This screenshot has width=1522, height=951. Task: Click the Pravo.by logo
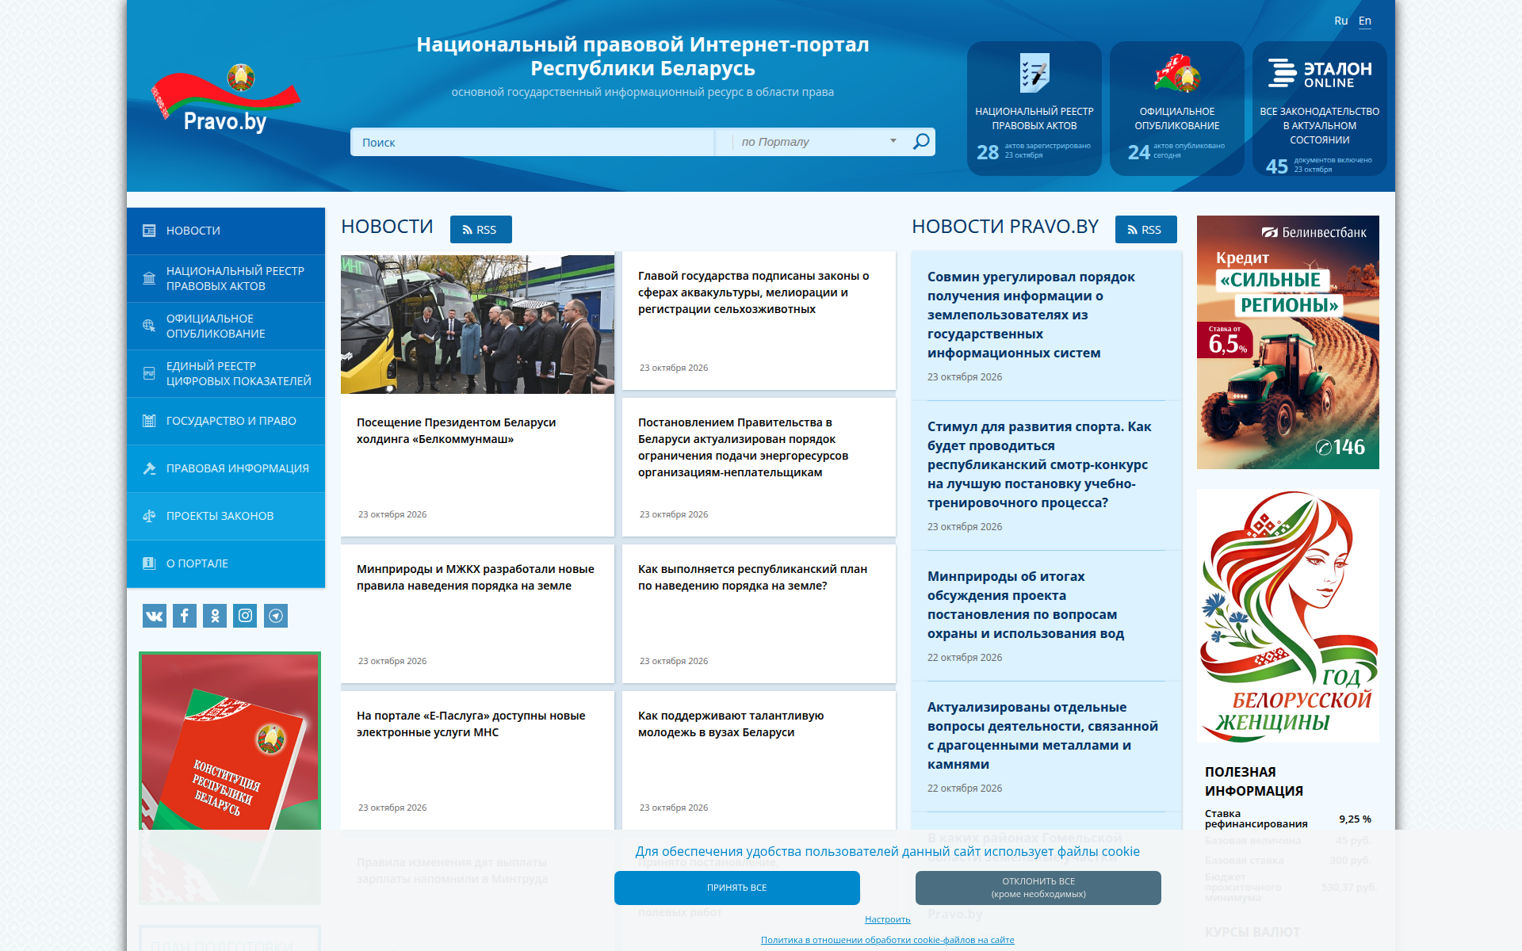[x=226, y=99]
